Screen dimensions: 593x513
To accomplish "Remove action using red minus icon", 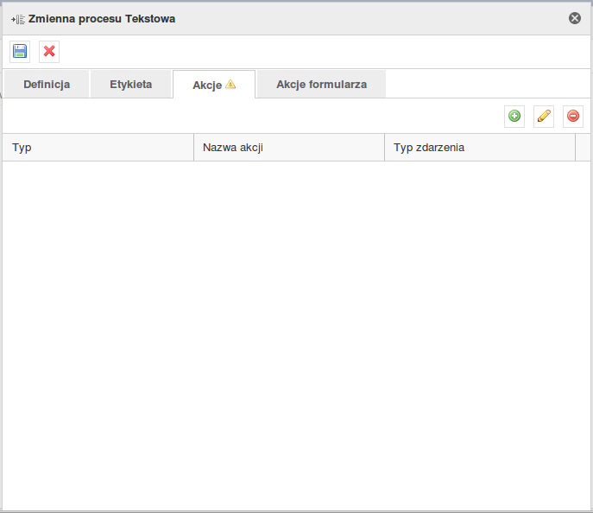I will tap(573, 117).
